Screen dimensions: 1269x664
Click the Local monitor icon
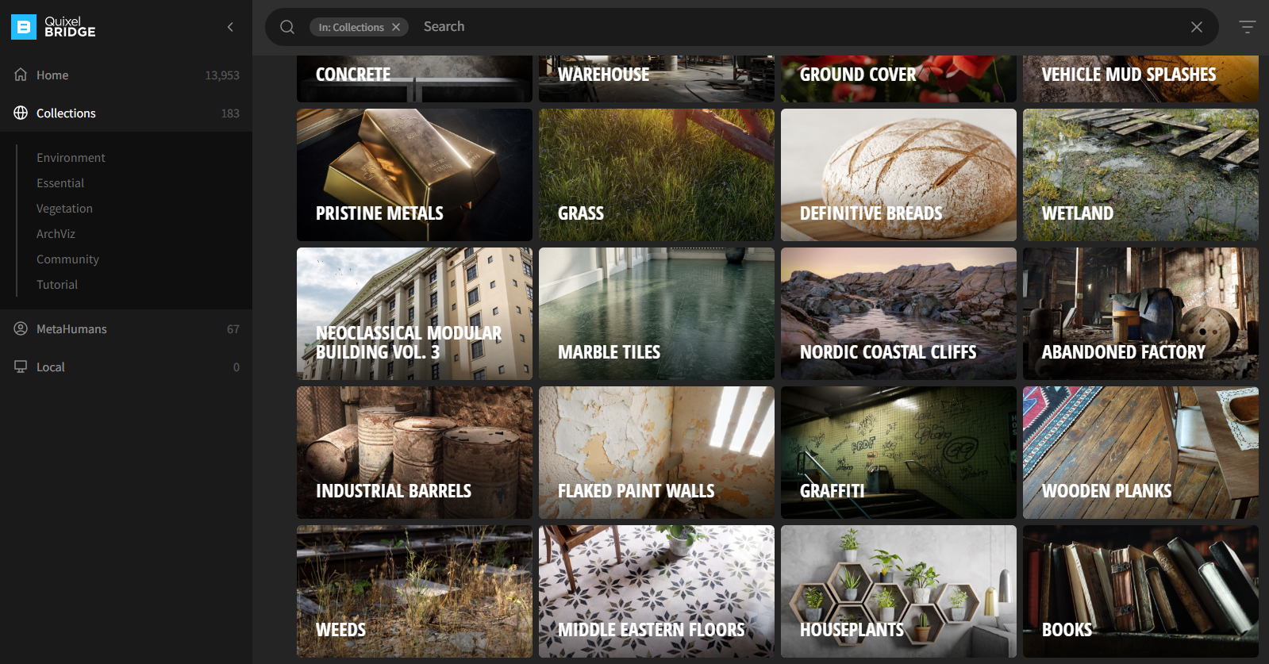(x=21, y=367)
